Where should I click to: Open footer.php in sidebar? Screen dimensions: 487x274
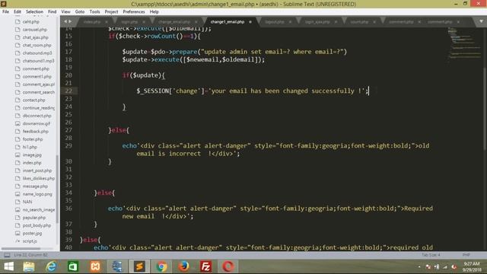pos(33,139)
